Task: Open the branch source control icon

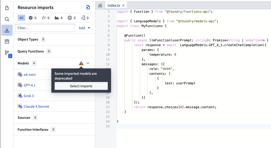Action: click(7, 52)
